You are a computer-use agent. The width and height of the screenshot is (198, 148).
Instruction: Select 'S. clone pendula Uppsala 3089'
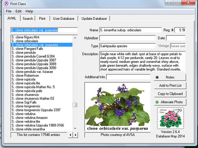[x=42, y=64]
